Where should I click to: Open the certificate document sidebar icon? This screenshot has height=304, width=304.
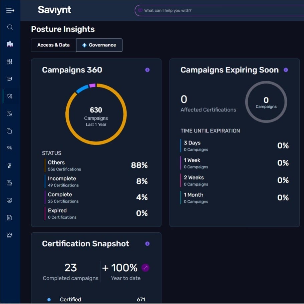point(9,183)
